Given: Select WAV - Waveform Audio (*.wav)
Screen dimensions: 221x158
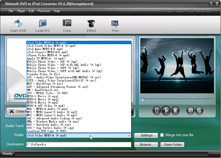Looking at the screenshot, I should pyautogui.click(x=79, y=125).
